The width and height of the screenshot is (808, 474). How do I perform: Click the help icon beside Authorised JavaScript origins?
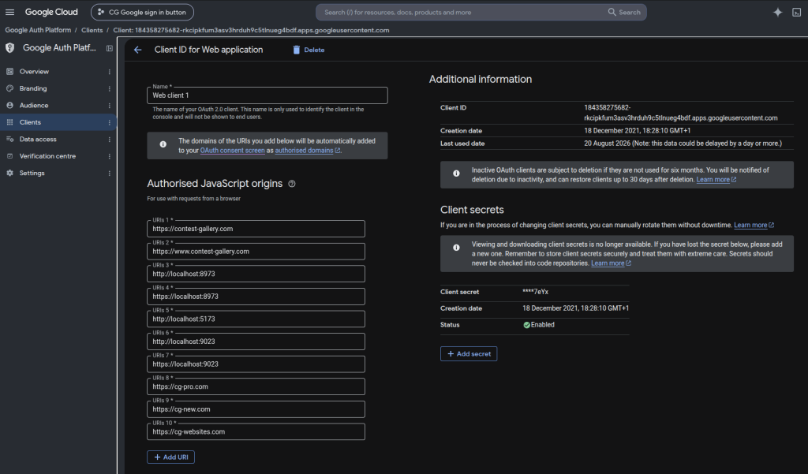tap(292, 184)
